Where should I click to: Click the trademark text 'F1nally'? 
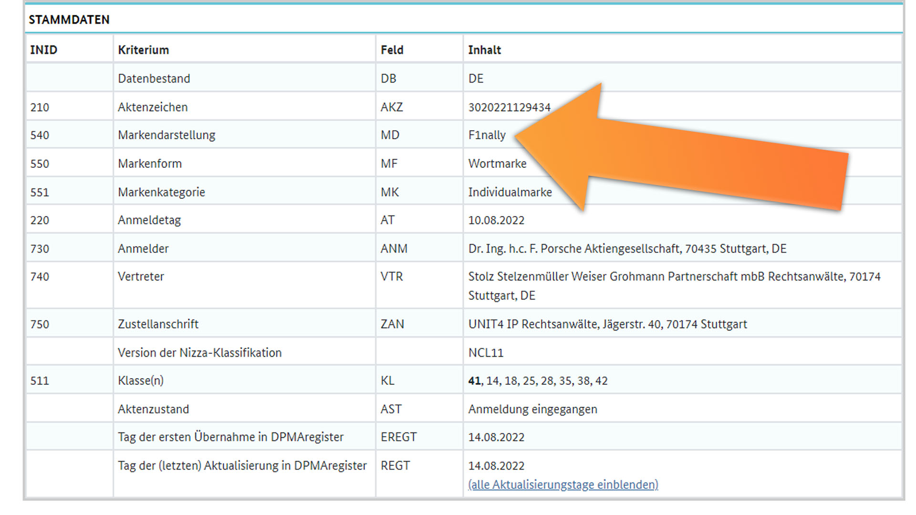(x=487, y=135)
